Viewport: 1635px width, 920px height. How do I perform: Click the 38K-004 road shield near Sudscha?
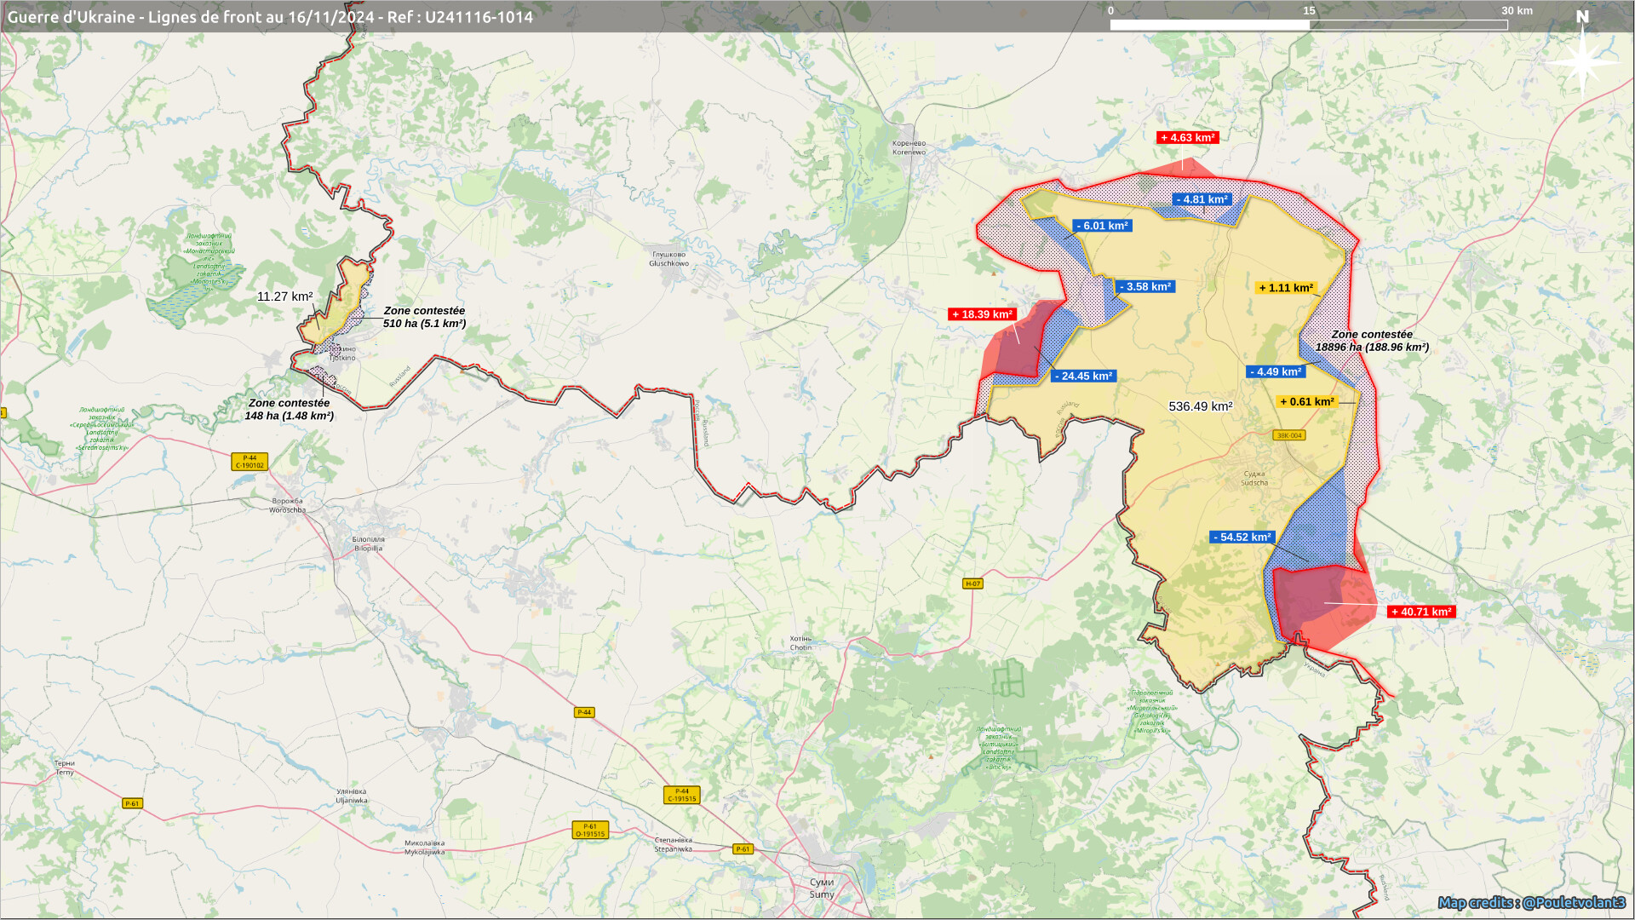[1288, 435]
